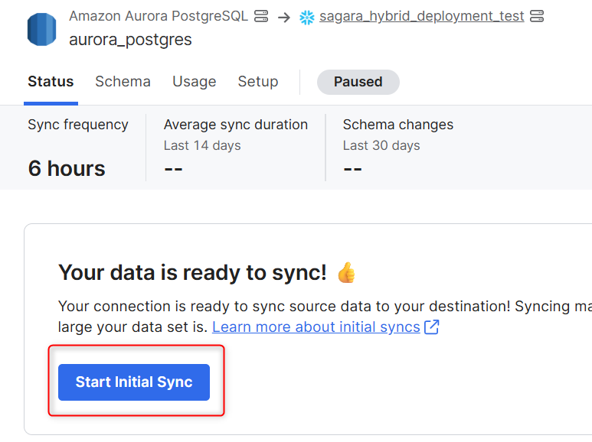Click the Sync frequency label

click(78, 125)
